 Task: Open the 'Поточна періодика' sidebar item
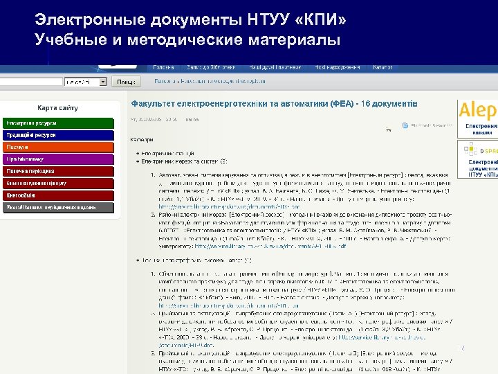[x=58, y=171]
